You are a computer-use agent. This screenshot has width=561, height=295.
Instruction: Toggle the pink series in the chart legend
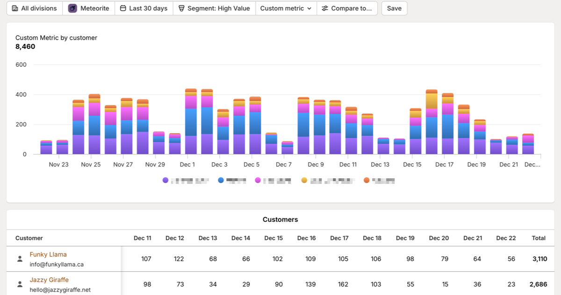click(258, 180)
